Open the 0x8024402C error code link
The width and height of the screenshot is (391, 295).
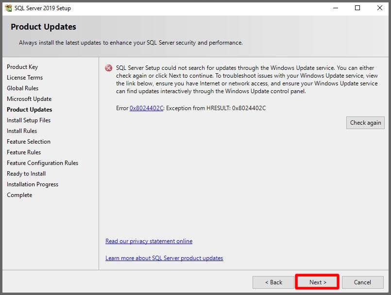(x=146, y=108)
